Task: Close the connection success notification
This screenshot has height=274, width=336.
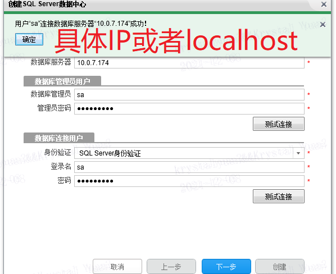Action: point(323,24)
